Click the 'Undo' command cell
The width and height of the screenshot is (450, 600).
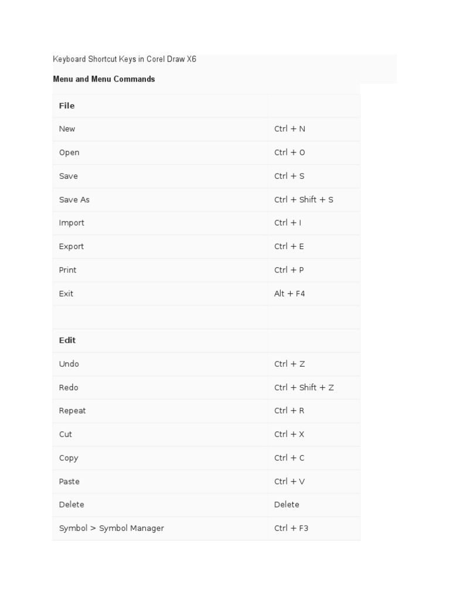click(69, 364)
